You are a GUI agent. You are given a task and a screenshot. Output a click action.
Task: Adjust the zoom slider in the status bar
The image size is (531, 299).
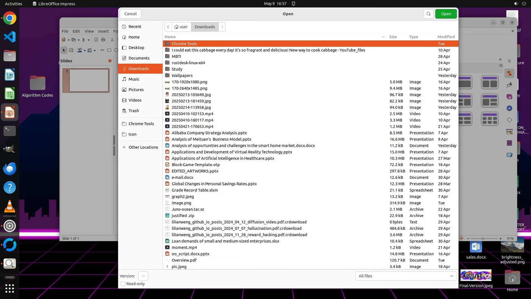point(483,239)
